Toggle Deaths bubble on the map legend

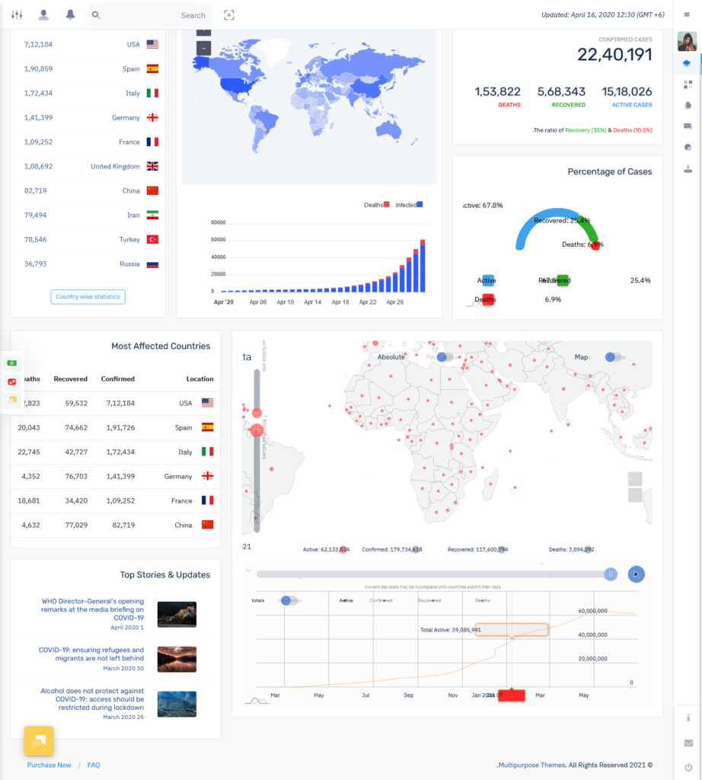tap(589, 550)
